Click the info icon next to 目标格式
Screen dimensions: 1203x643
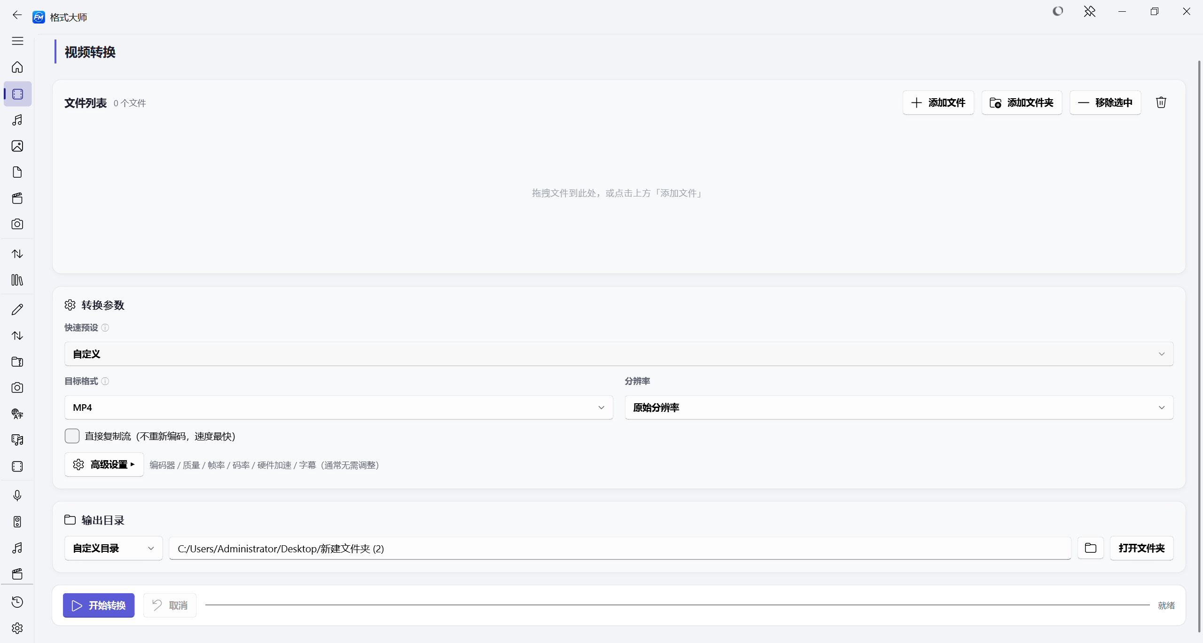pyautogui.click(x=105, y=382)
